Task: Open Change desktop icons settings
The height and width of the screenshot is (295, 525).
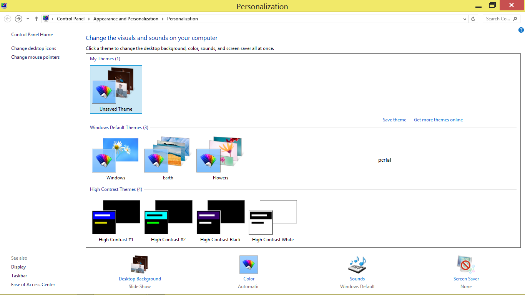Action: point(33,48)
